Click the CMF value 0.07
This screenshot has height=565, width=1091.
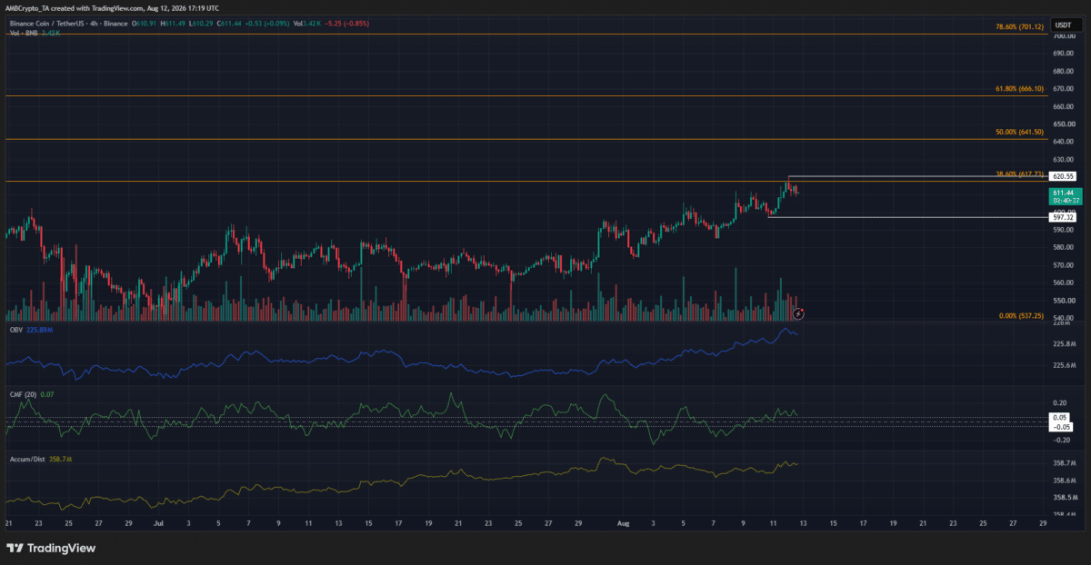coord(47,394)
